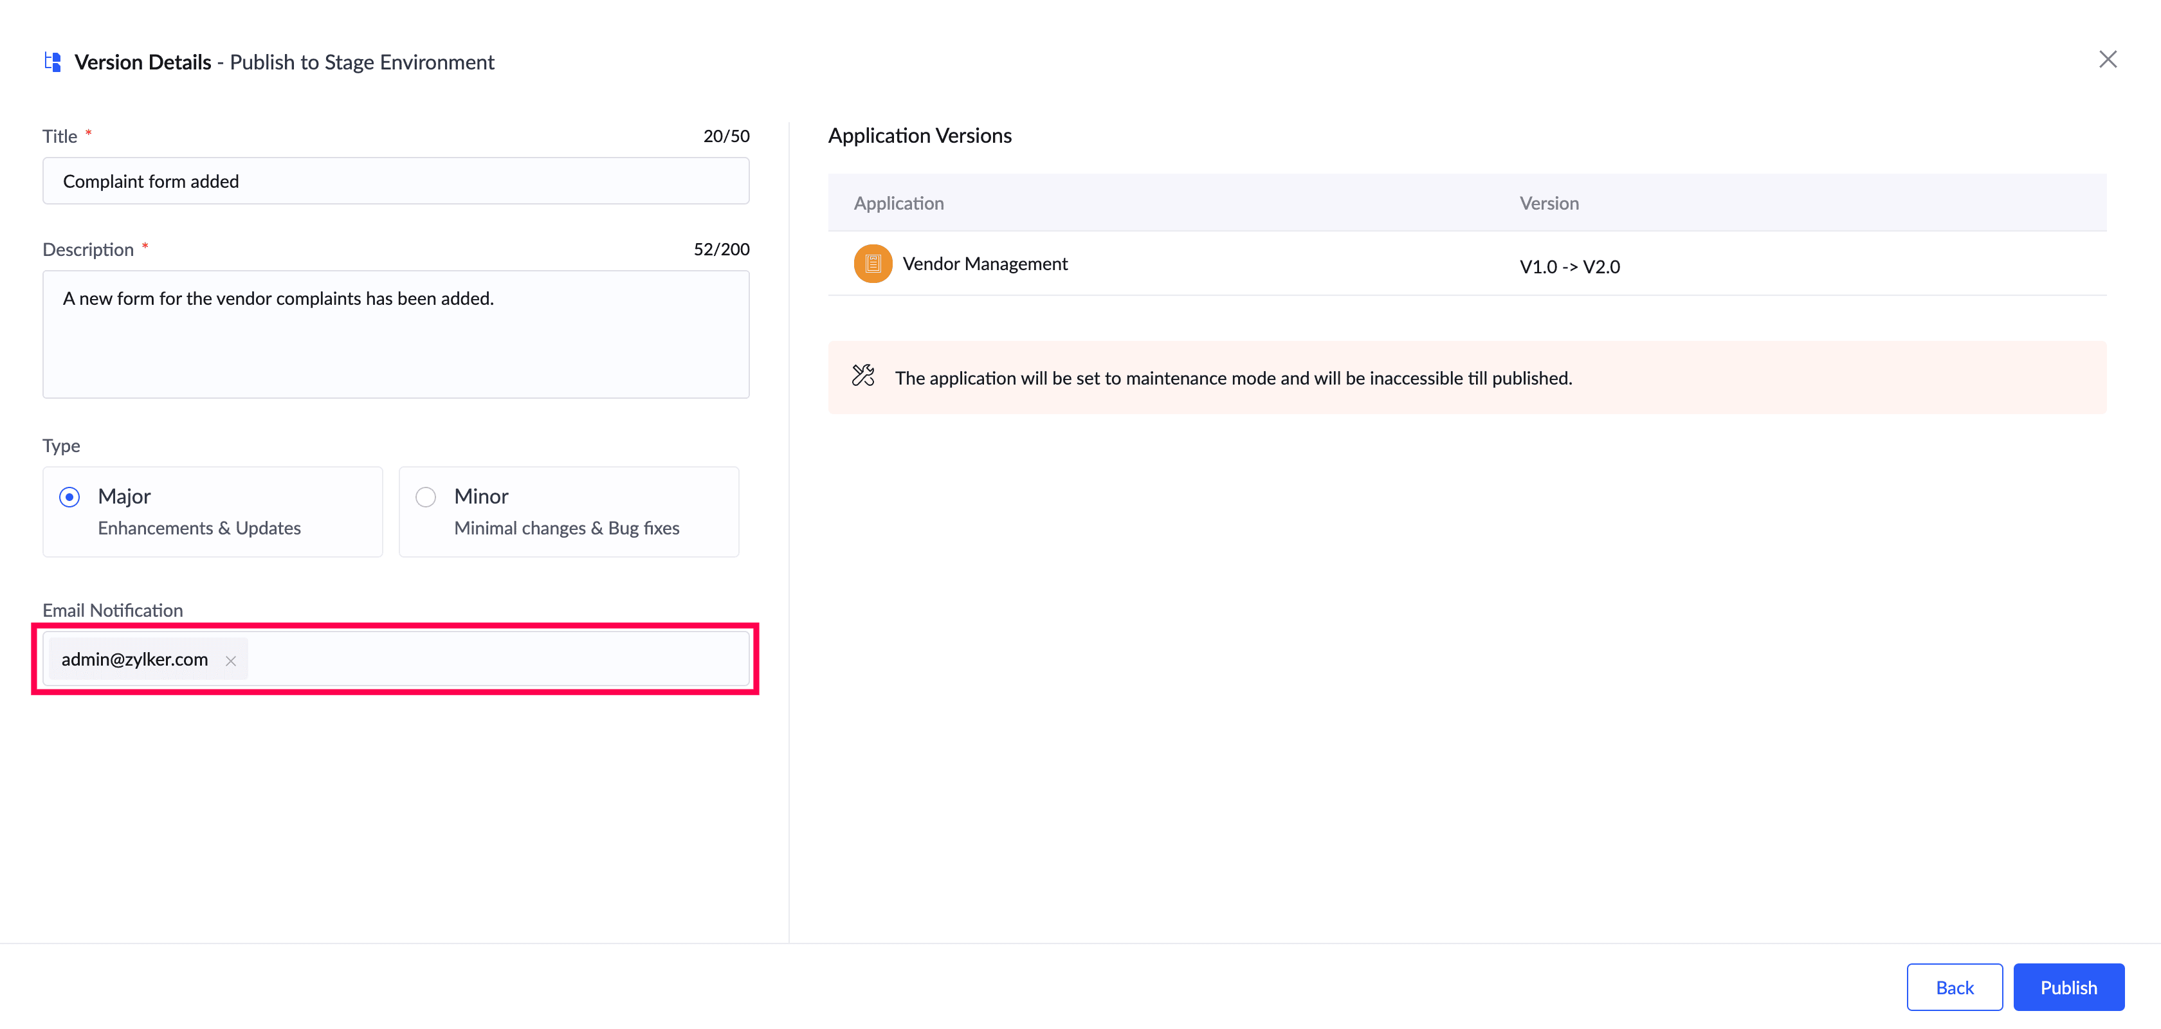The height and width of the screenshot is (1029, 2161).
Task: Click the Title input field
Action: click(x=395, y=181)
